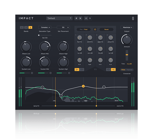Click the Trim value -0.3 dB
This screenshot has height=139, width=153.
(129, 64)
